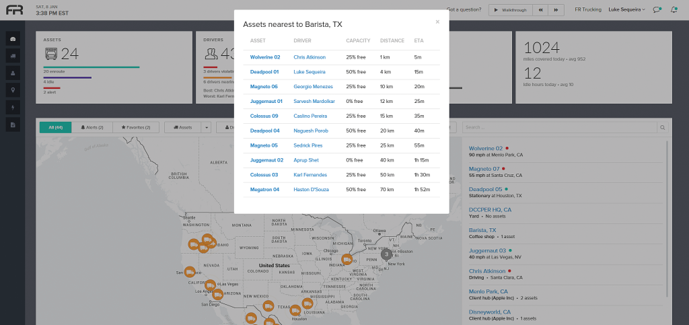Click the 4 idle purple progress bar
Image resolution: width=689 pixels, height=325 pixels.
click(67, 78)
